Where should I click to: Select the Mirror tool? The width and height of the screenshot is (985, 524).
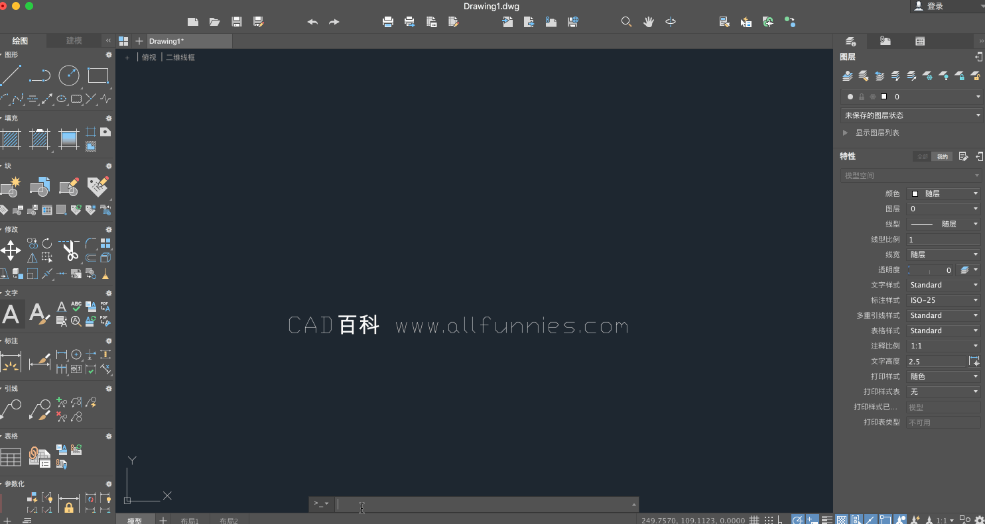coord(33,258)
